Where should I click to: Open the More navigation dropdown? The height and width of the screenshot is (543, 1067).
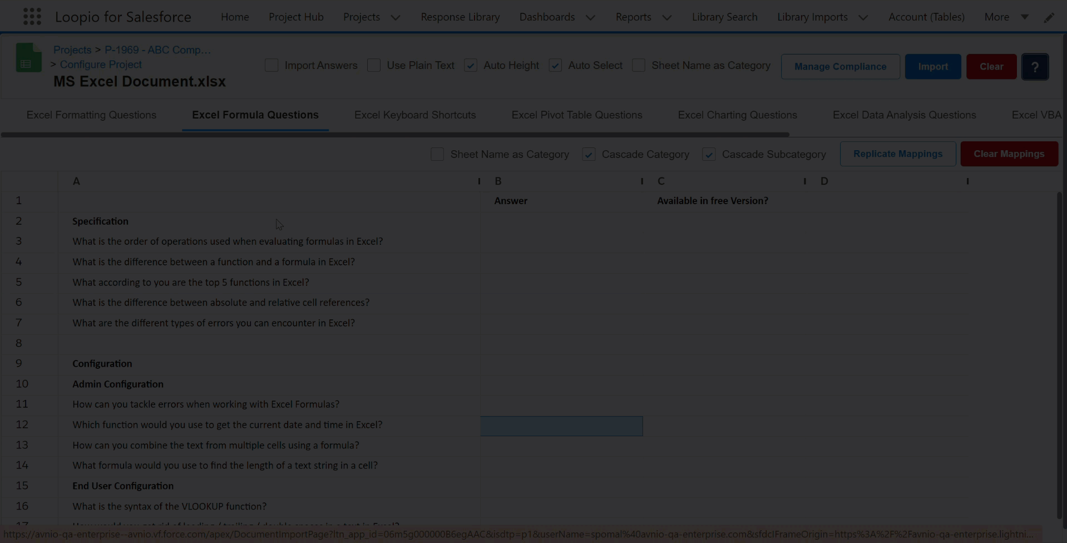coord(1006,17)
